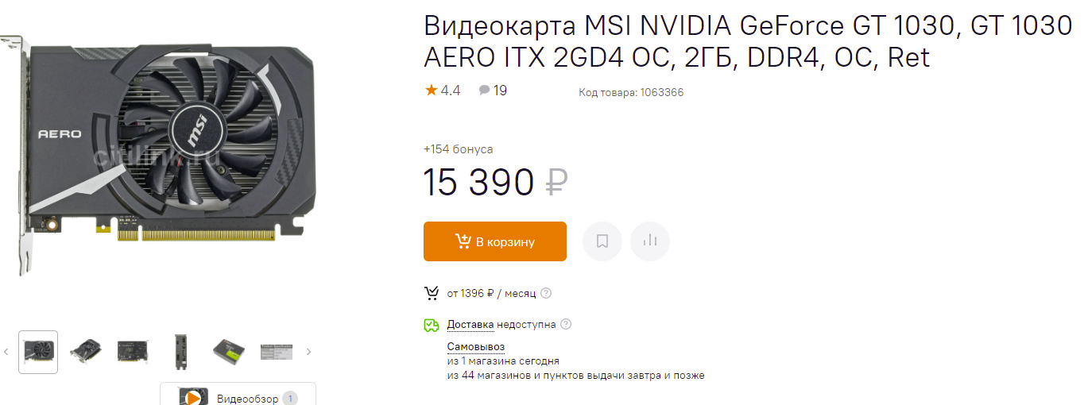Open the 'Видеообзор' video review button
This screenshot has width=1084, height=405.
click(238, 397)
